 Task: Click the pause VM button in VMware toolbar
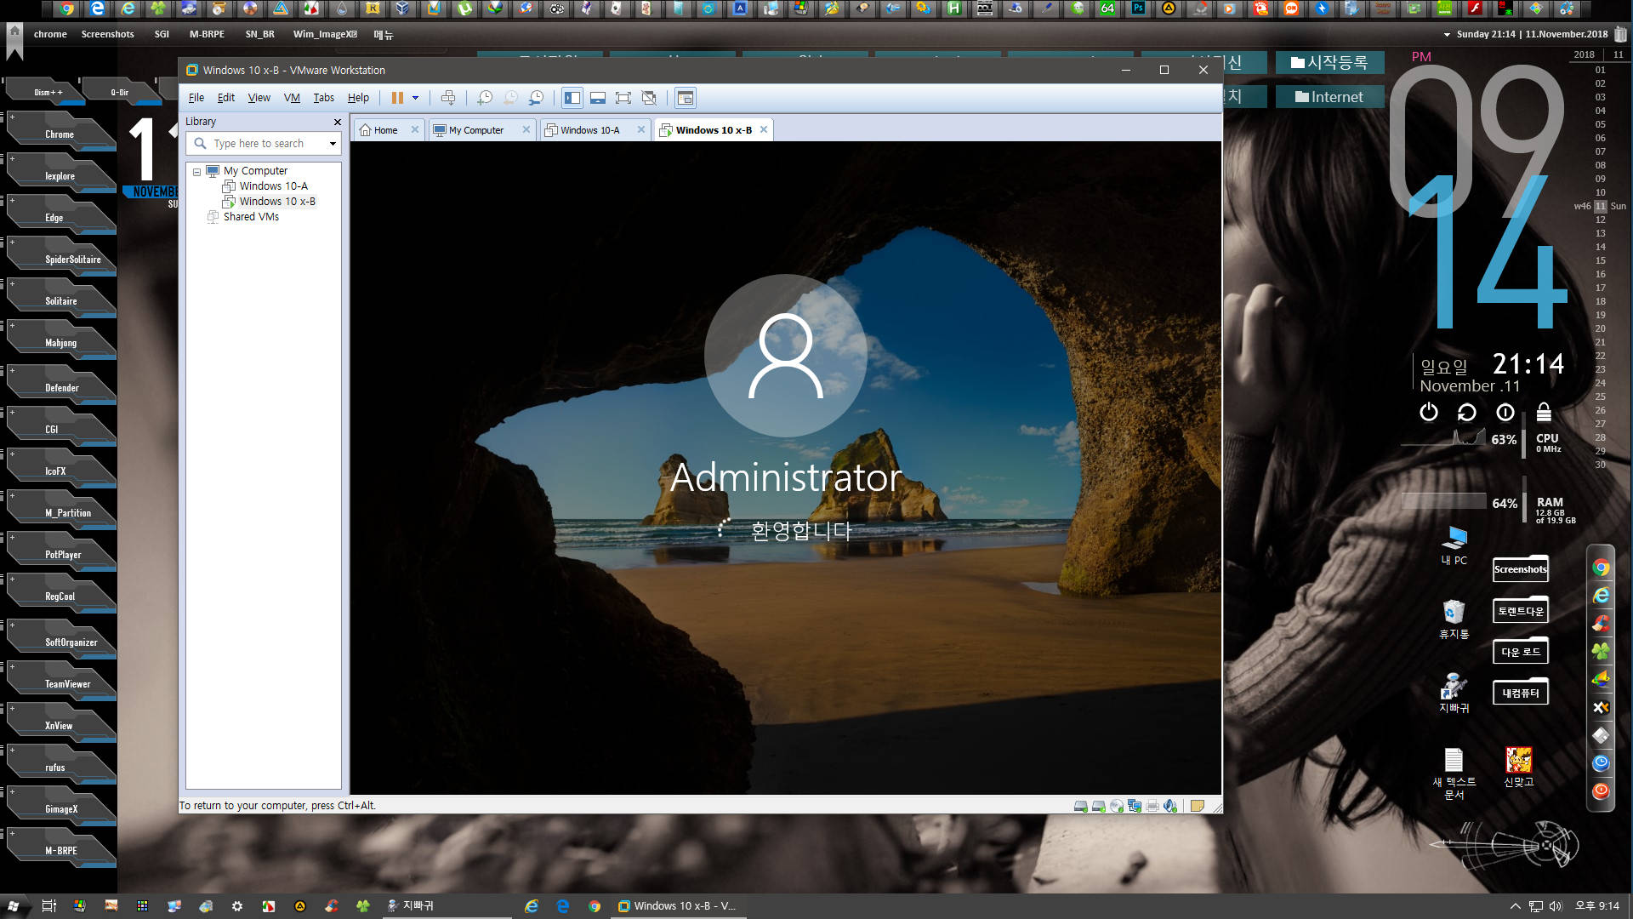click(x=397, y=98)
